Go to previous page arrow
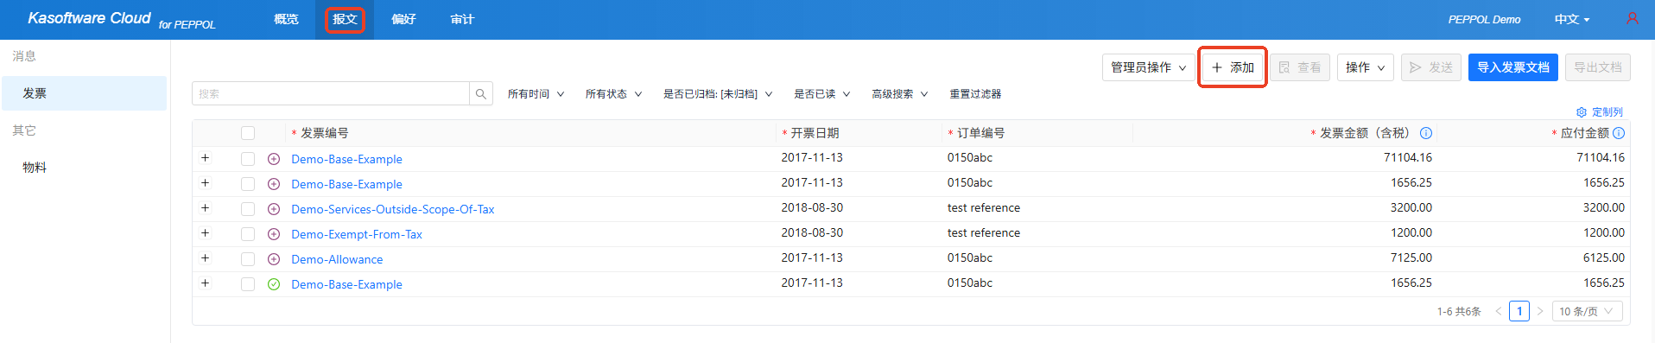This screenshot has height=343, width=1655. tap(1498, 311)
